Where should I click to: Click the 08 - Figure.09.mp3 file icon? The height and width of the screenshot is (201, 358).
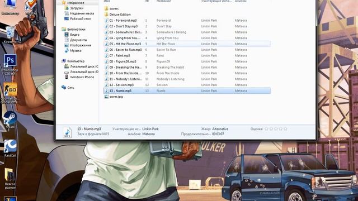(106, 61)
